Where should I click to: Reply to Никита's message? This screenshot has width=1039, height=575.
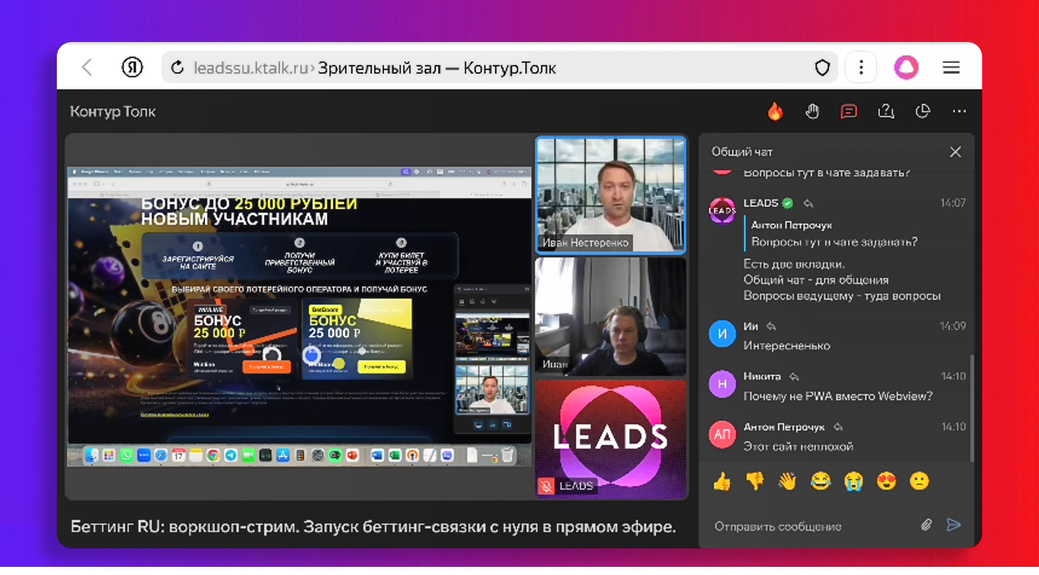coord(794,376)
